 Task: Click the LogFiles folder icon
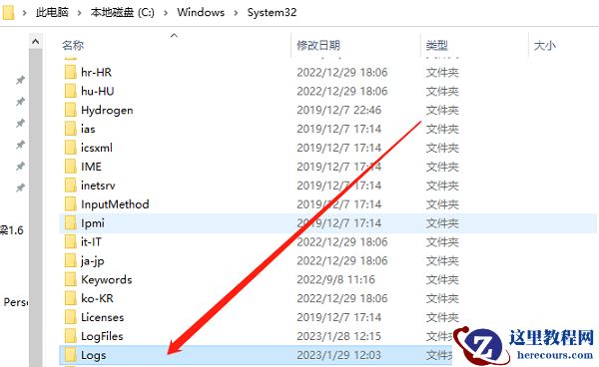(x=70, y=336)
